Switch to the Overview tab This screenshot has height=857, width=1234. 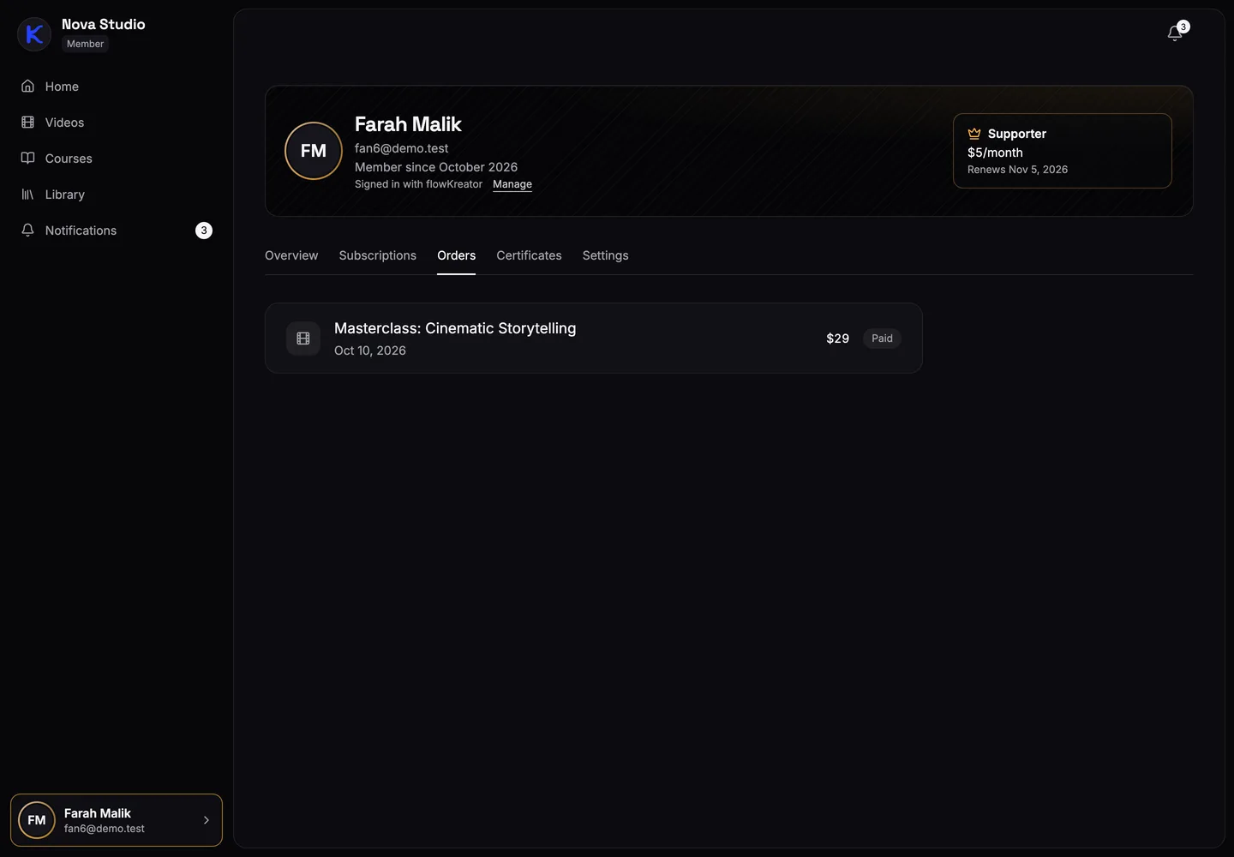point(291,255)
